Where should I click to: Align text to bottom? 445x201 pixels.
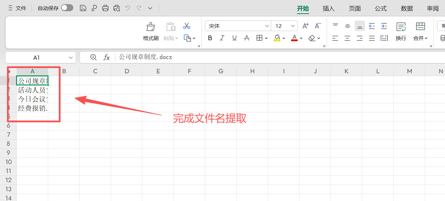(x=360, y=26)
